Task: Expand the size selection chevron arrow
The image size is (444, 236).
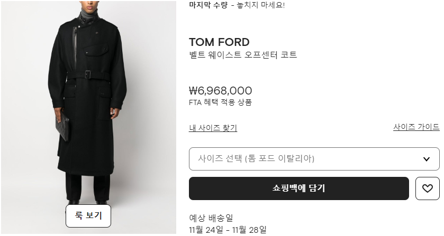Action: tap(427, 159)
